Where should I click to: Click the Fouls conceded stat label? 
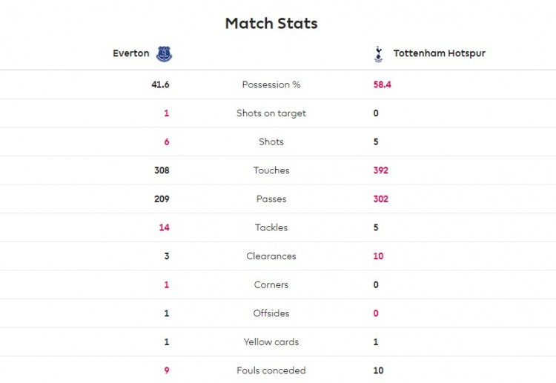click(271, 370)
